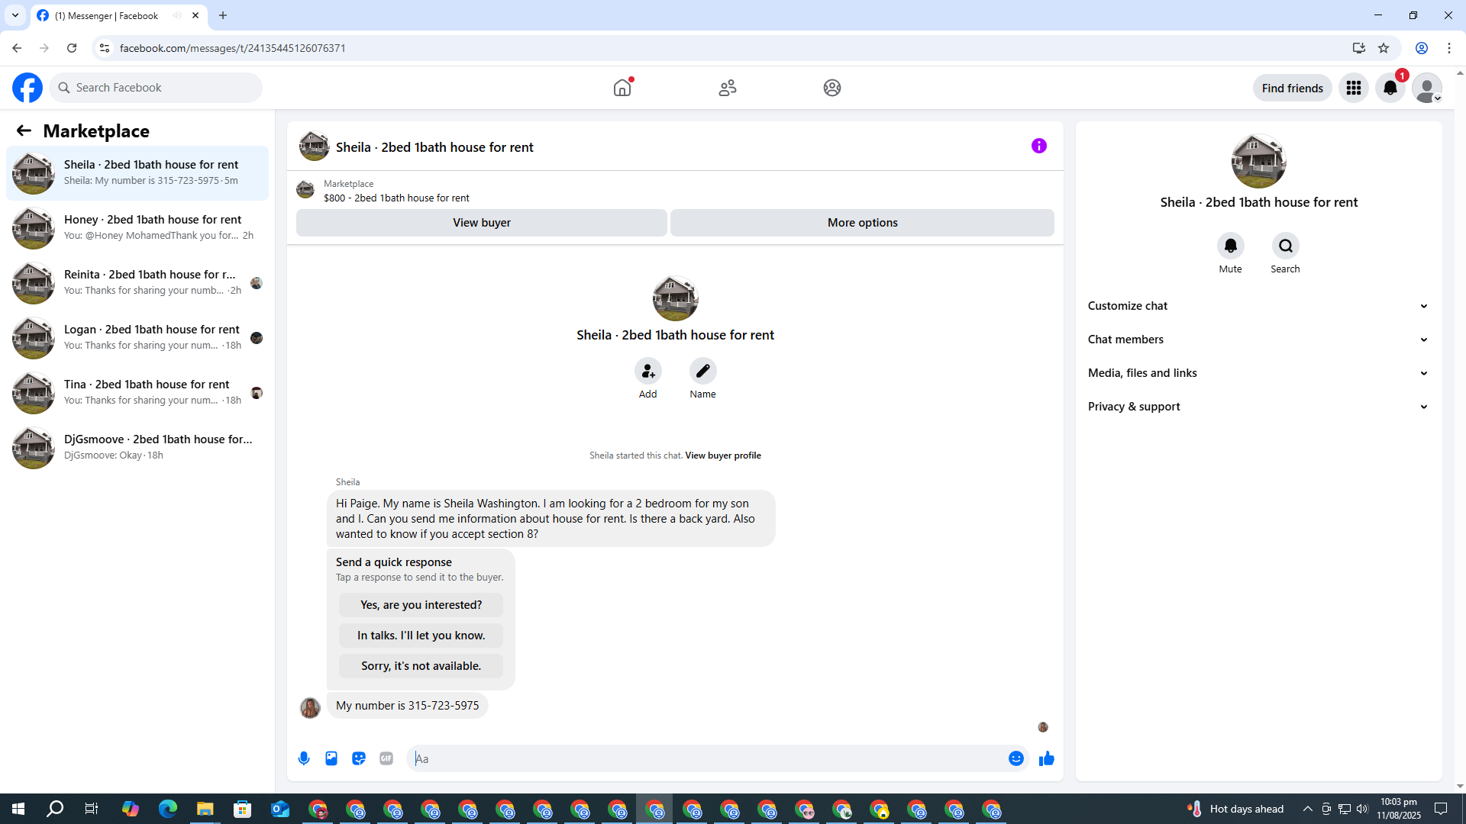
Task: Open the emoji picker in the message box
Action: coord(1016,758)
